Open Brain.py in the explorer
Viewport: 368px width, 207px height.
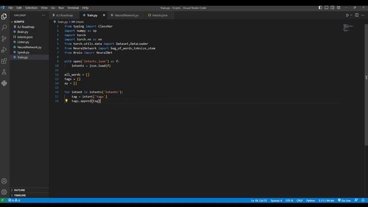pos(29,32)
